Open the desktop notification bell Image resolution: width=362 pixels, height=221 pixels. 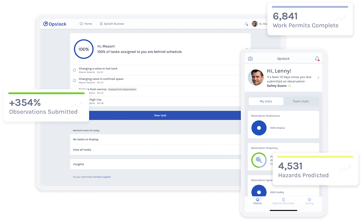pos(246,24)
